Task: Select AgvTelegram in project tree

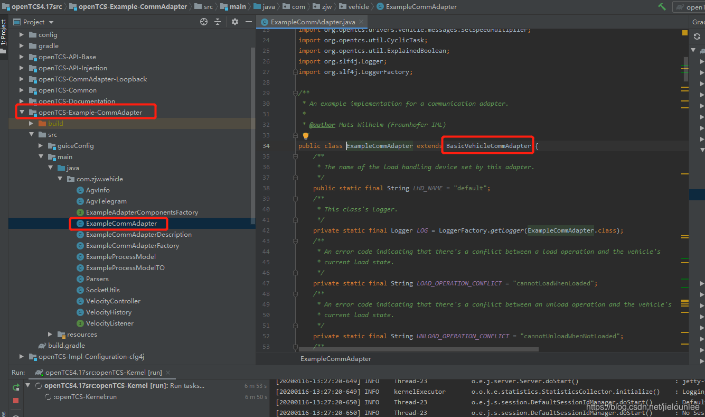Action: click(x=106, y=201)
